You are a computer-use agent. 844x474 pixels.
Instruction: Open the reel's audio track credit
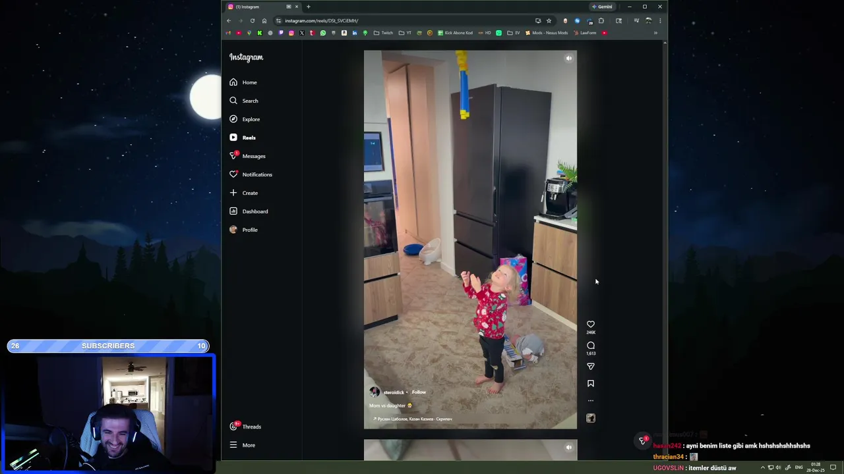[413, 419]
